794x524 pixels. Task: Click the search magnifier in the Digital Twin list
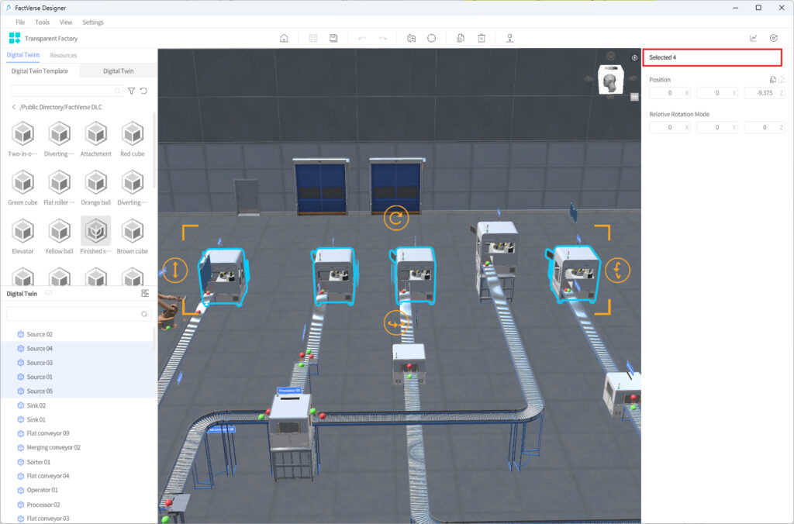click(143, 315)
